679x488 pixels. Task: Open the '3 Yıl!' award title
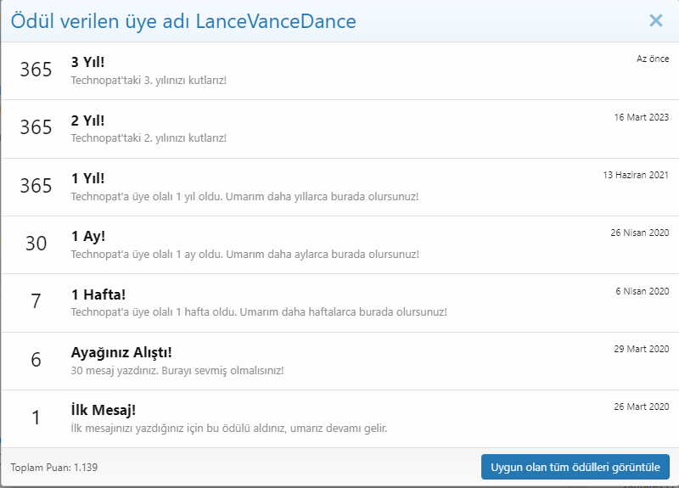[88, 63]
